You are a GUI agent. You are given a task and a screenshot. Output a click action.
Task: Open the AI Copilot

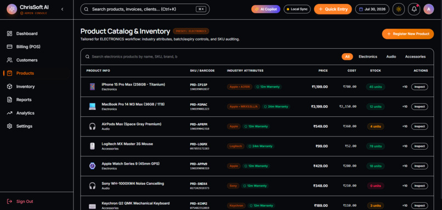click(x=265, y=9)
